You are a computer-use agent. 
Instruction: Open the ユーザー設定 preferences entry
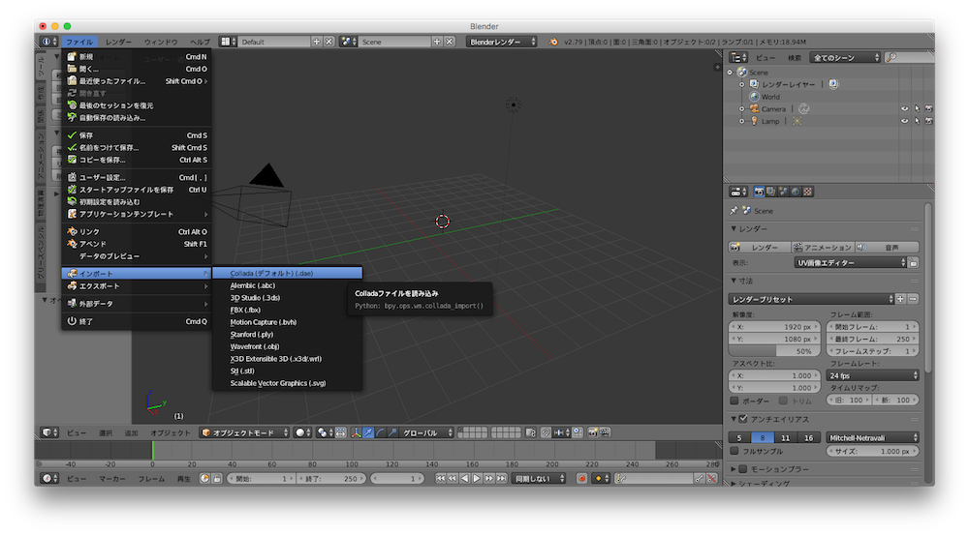pos(137,178)
